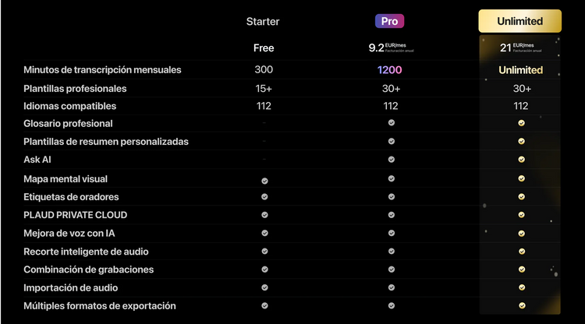Image resolution: width=585 pixels, height=324 pixels.
Task: Click Starter checkmark for Importación de audio
Action: (x=264, y=287)
